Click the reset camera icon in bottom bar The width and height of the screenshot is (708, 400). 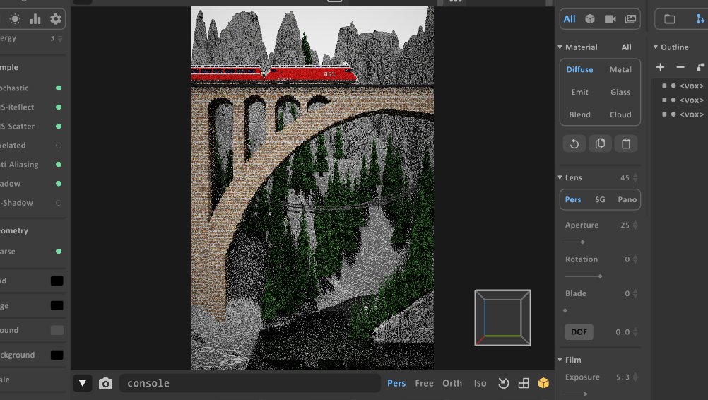point(504,383)
